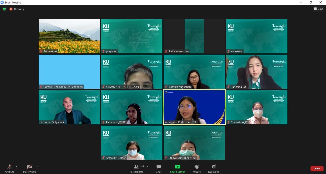Screen dimensions: 326x174
Task: Click the Zoom Meeting title bar icon
Action: click(x=2, y=2)
